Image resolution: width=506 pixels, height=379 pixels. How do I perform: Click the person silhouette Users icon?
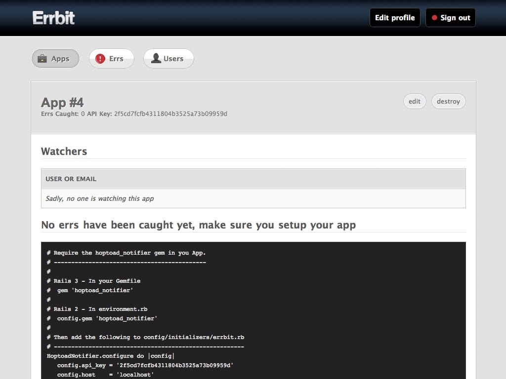(x=156, y=59)
